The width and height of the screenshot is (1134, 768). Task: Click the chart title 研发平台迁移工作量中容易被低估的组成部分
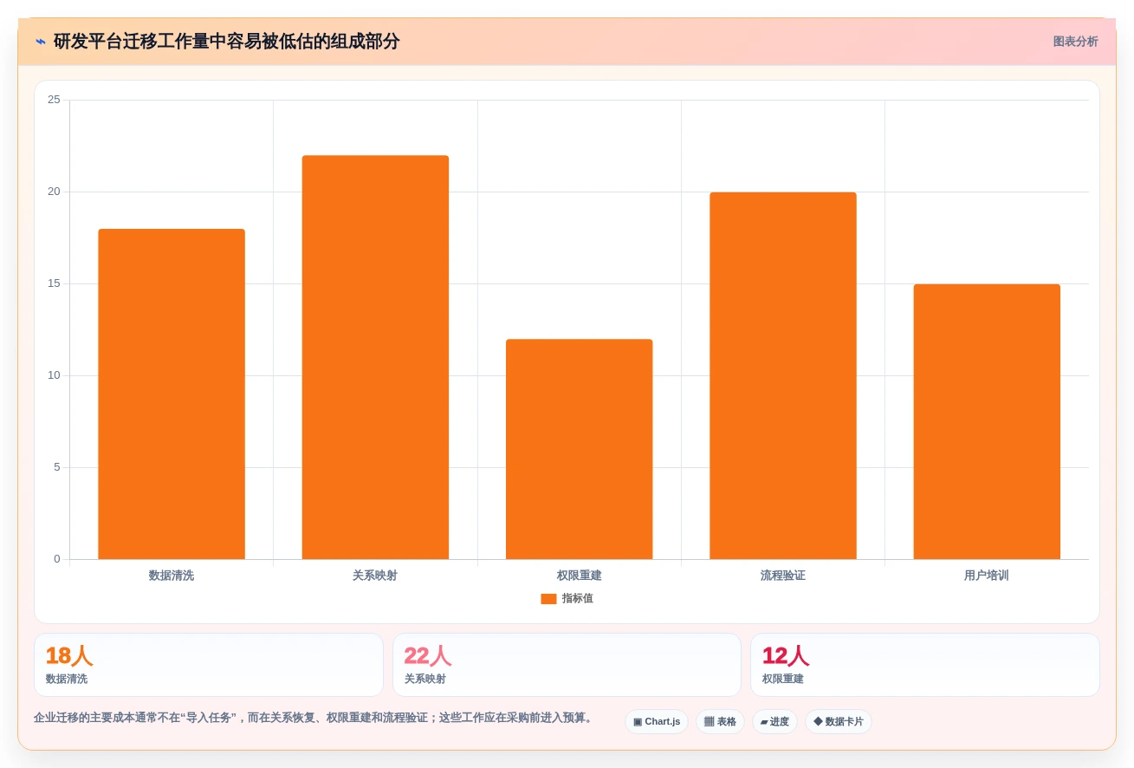point(227,42)
